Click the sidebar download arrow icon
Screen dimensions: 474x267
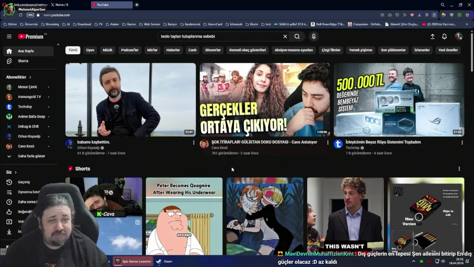[x=9, y=231]
